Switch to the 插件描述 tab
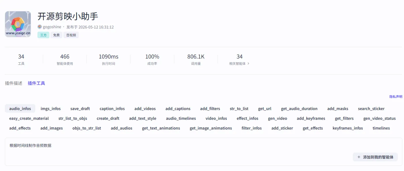This screenshot has height=171, width=404. (x=14, y=83)
